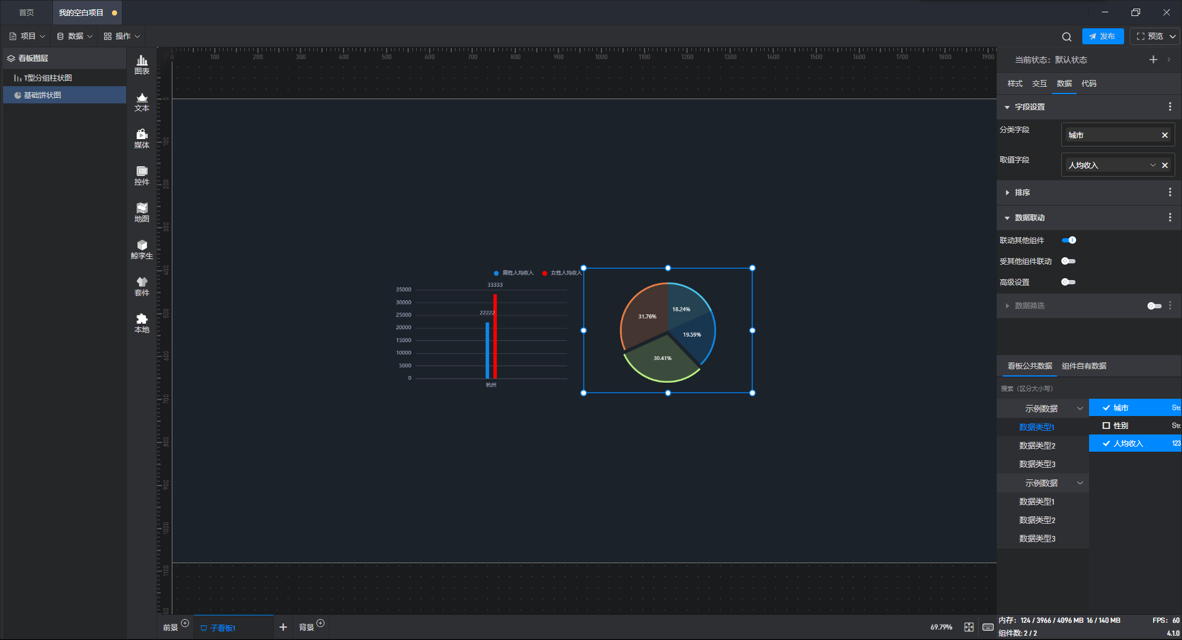
Task: Open the state panel arrow next to plus
Action: pyautogui.click(x=1169, y=60)
